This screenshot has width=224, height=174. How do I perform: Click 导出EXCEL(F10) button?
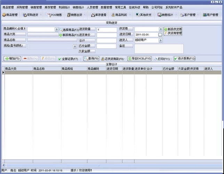(x=139, y=59)
